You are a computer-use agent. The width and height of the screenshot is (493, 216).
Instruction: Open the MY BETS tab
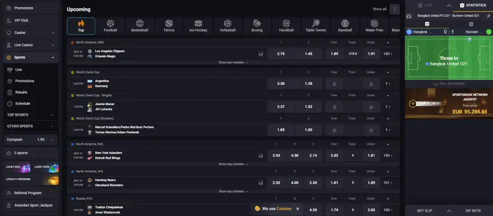click(473, 211)
